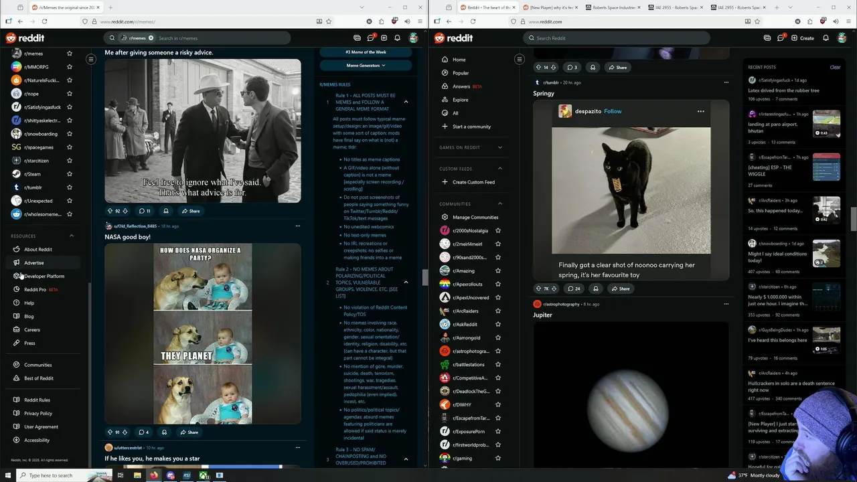Toggle favorite star for r/MMORPG
857x482 pixels.
click(x=69, y=67)
